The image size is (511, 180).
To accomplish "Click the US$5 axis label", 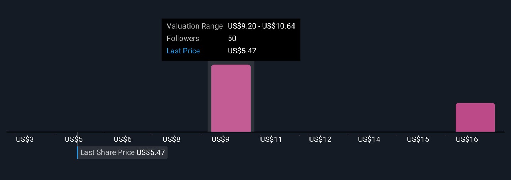I will pyautogui.click(x=74, y=139).
